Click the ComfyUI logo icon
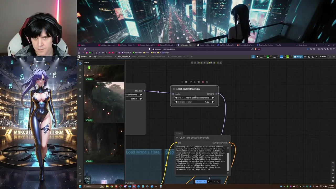The image size is (336, 189). click(79, 57)
